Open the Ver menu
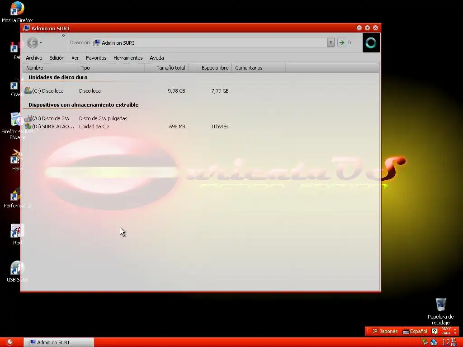463x347 pixels. click(x=75, y=58)
